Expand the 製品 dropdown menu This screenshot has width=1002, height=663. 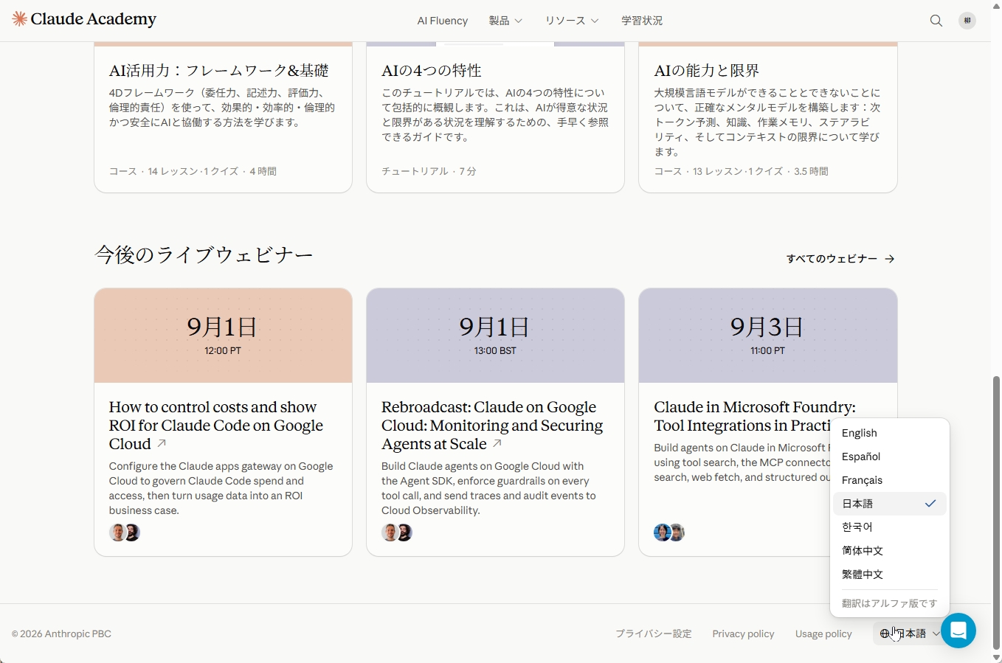pyautogui.click(x=505, y=21)
